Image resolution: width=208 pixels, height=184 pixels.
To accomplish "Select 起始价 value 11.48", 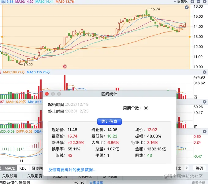I will tap(72, 130).
